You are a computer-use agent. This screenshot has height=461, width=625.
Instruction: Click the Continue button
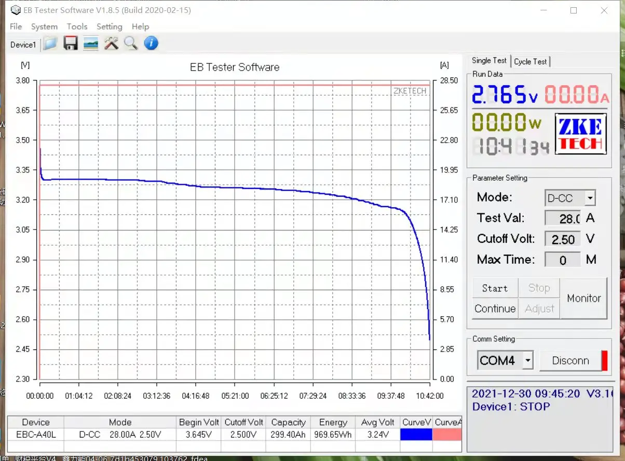495,308
